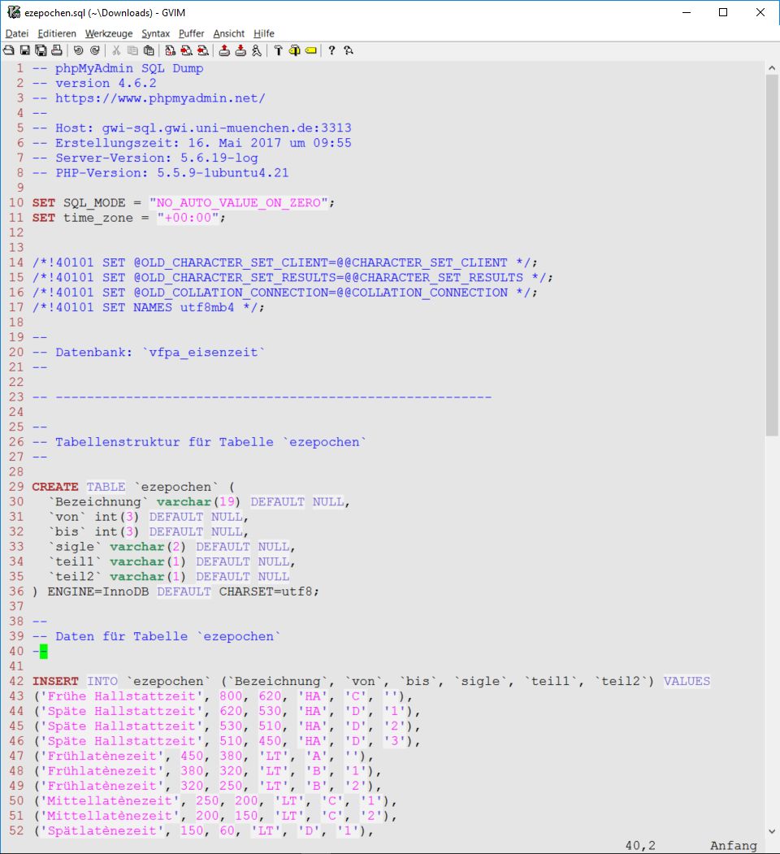Click 'Erstellungszeit:' on line 6

[117, 143]
